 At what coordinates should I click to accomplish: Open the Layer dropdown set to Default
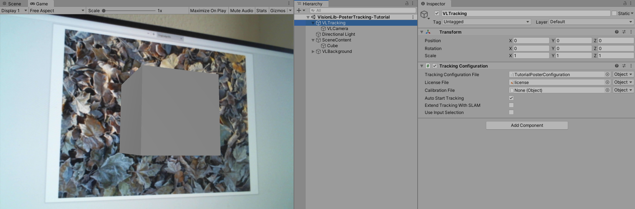click(x=591, y=22)
